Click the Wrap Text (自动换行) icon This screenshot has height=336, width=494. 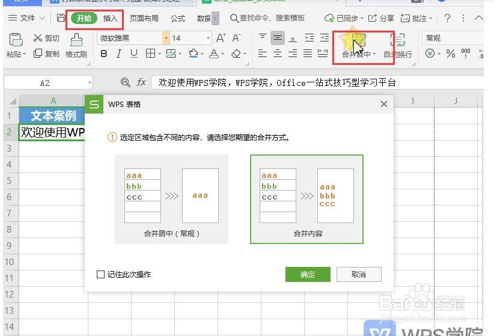click(x=398, y=40)
